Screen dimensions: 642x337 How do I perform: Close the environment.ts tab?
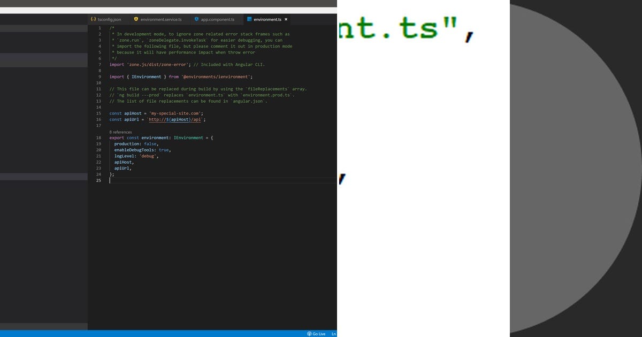click(286, 19)
